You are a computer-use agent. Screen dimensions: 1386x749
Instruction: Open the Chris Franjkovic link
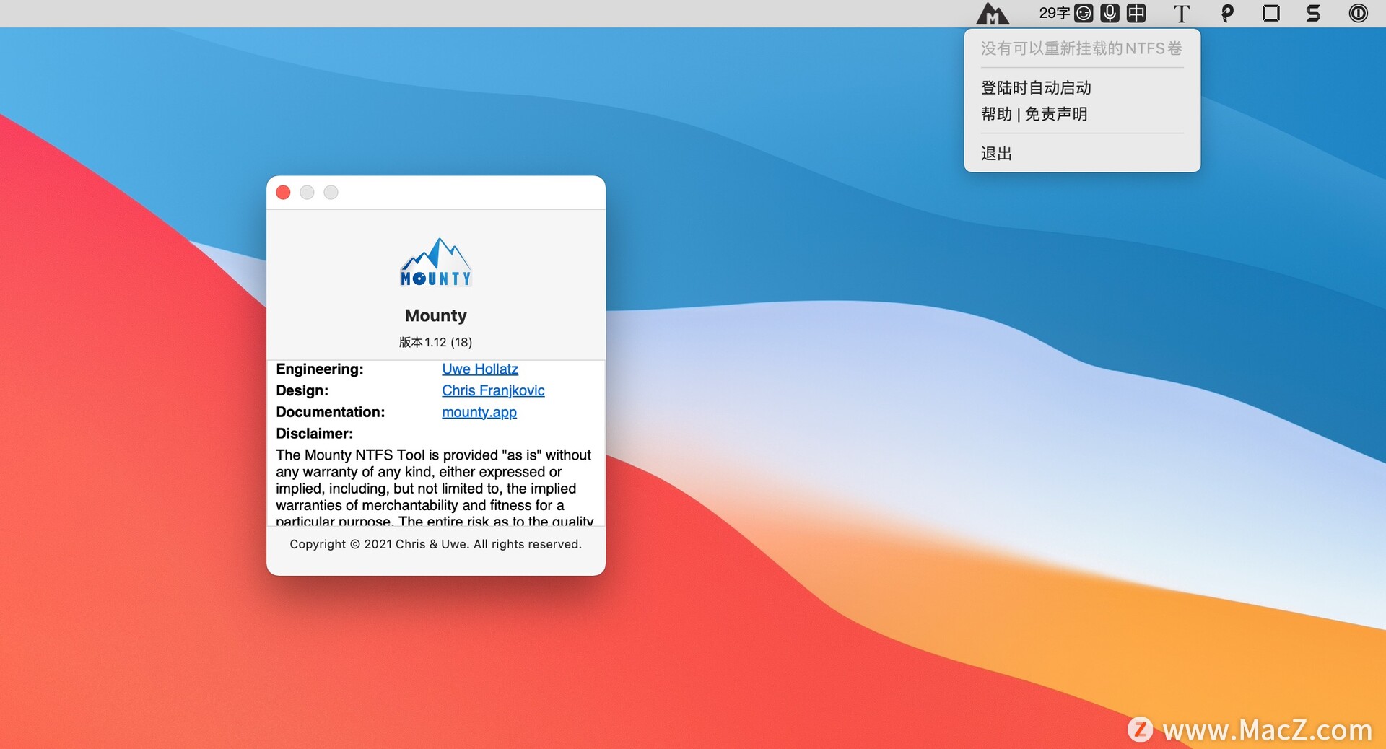click(x=493, y=390)
